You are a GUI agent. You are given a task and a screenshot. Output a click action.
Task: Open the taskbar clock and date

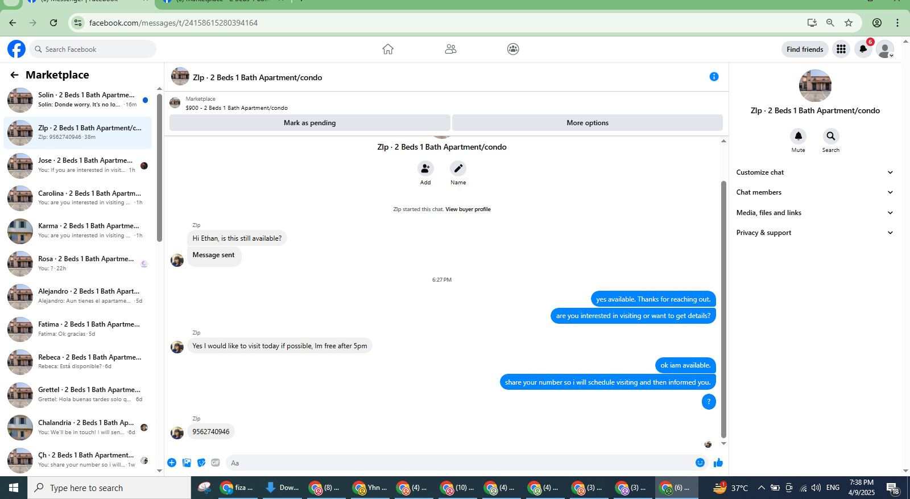coord(861,488)
